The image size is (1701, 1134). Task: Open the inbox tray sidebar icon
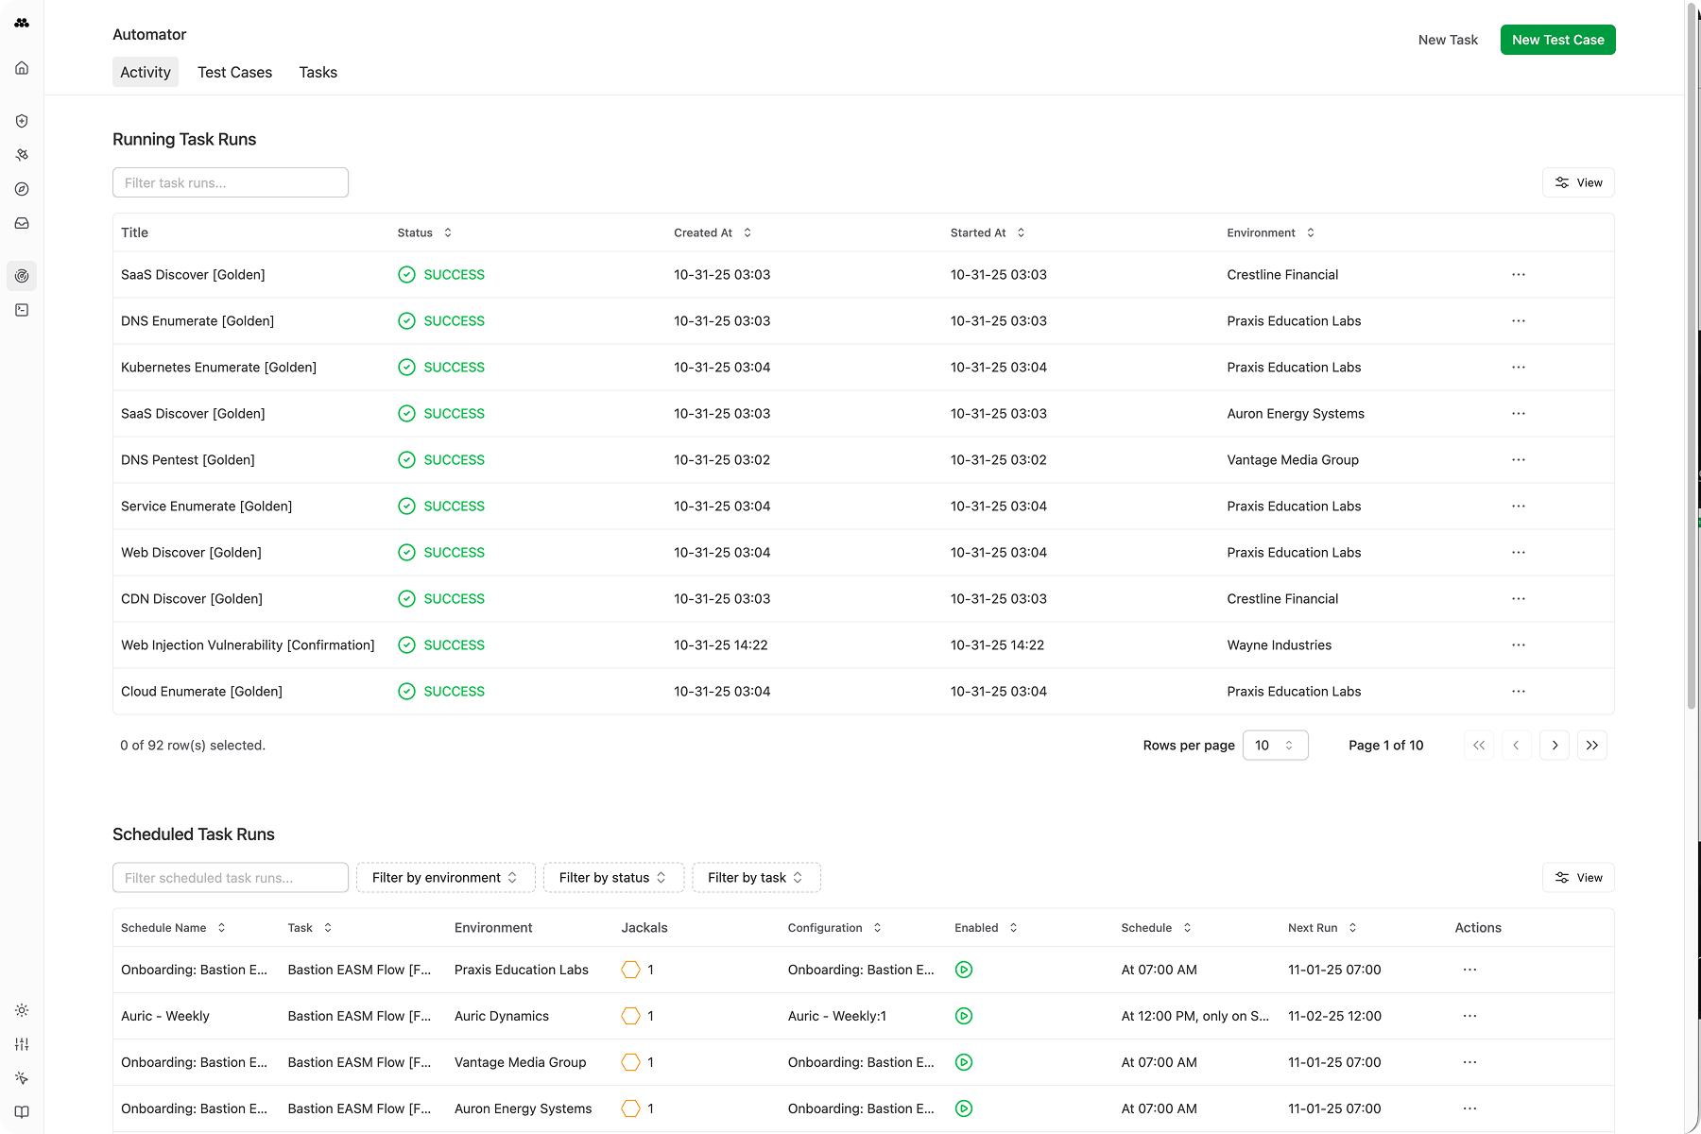pos(22,223)
